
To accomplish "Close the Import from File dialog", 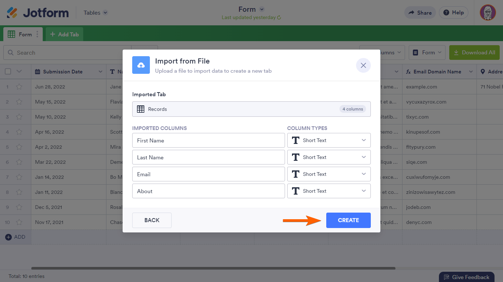I will (363, 65).
